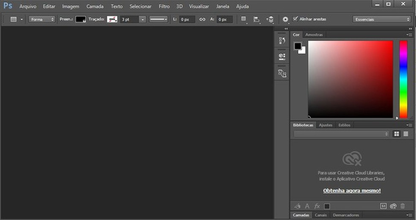Click the gear settings icon in options bar
416x220 pixels.
click(285, 19)
